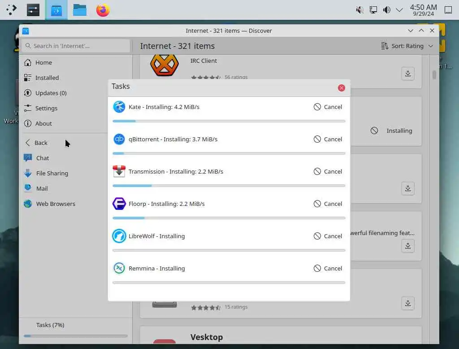The height and width of the screenshot is (349, 459).
Task: Click the Transmission installation progress bar
Action: point(229,185)
